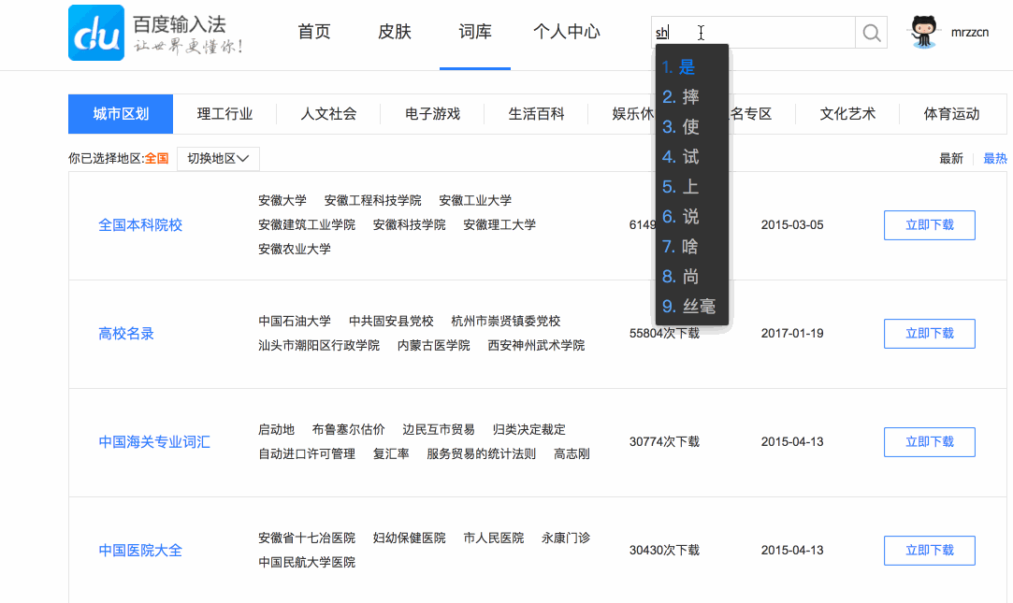Viewport: 1013px width, 603px height.
Task: Open the 高校名录 dictionary
Action: click(x=126, y=334)
